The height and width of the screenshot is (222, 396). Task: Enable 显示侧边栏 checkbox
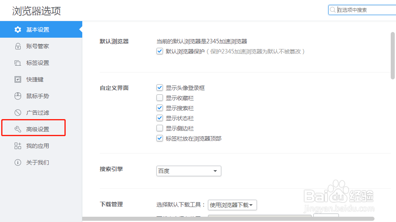[160, 128]
